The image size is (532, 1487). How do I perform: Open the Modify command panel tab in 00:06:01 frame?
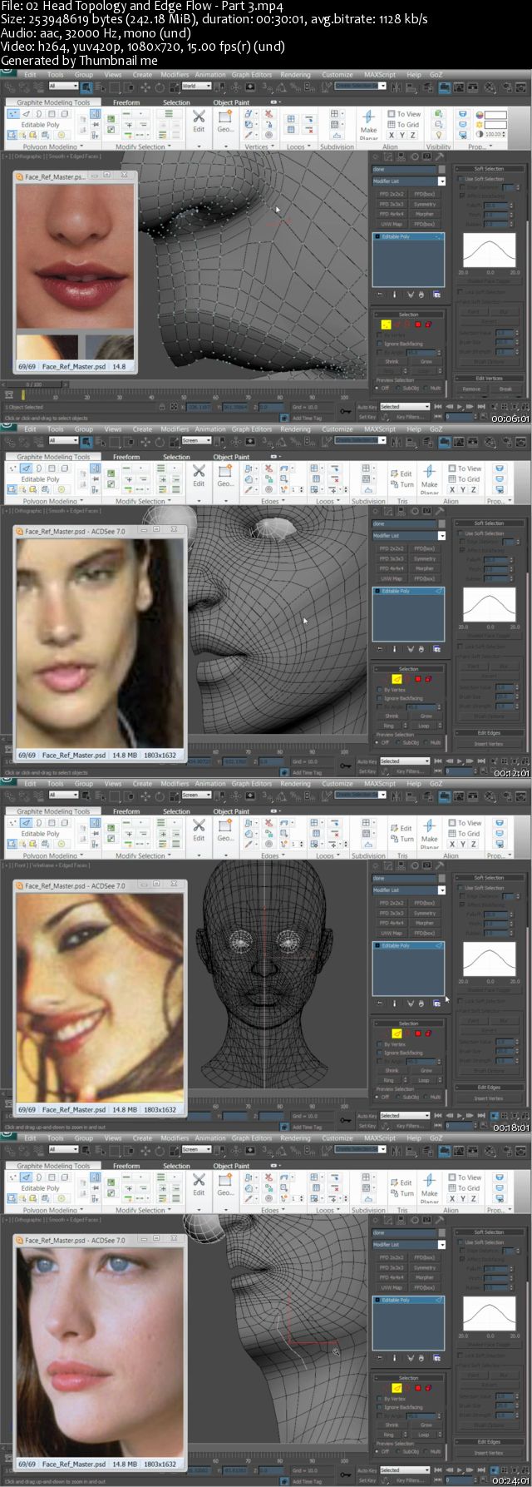pos(387,156)
